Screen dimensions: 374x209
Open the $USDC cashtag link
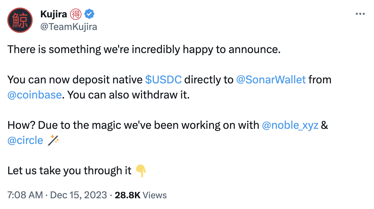coord(163,80)
